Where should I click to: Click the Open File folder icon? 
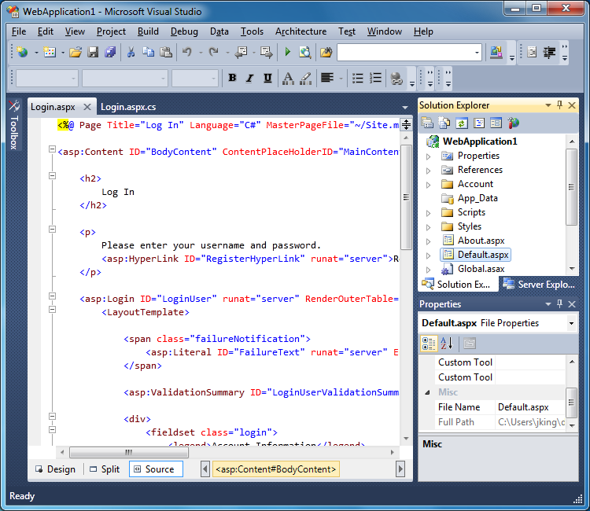click(76, 52)
